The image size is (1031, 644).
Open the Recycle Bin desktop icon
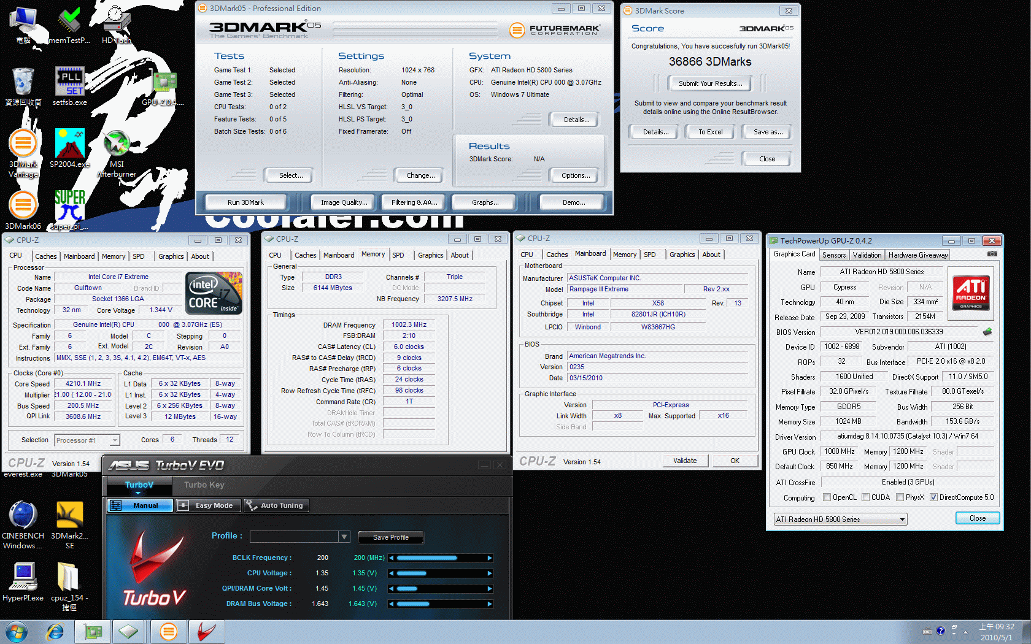(x=23, y=86)
